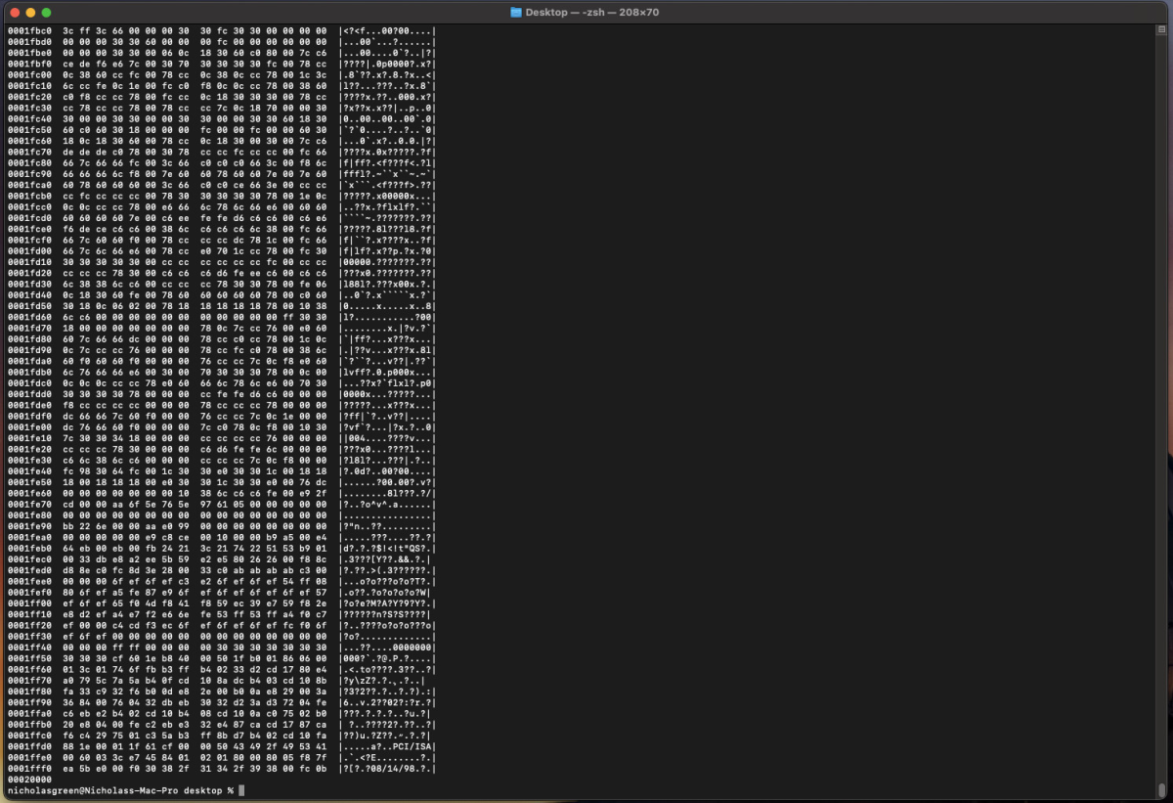Click the window title "Desktop — -zsh — 208×70"
Image resolution: width=1173 pixels, height=803 pixels.
593,12
